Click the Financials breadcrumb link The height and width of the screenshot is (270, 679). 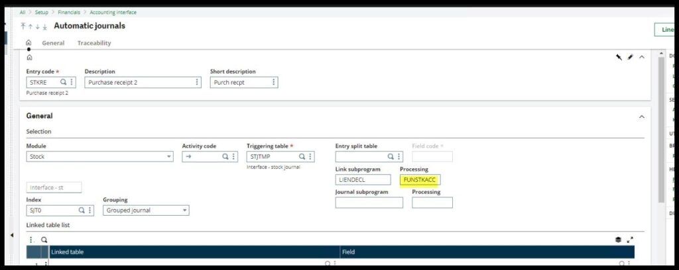click(68, 12)
